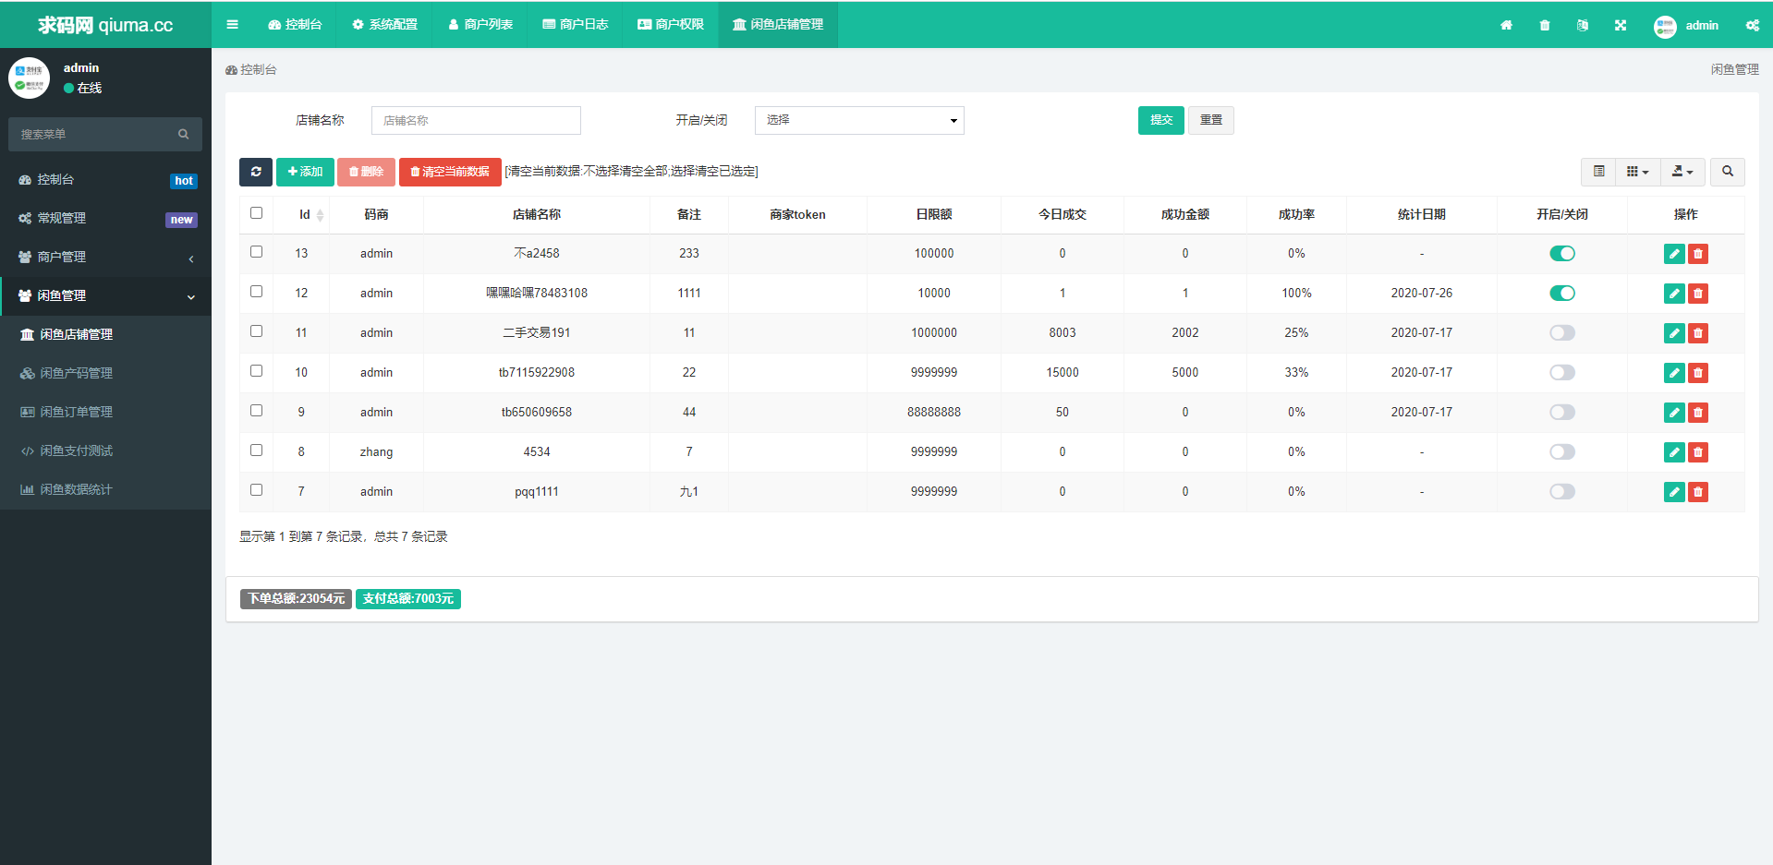
Task: Click the green 提交 button
Action: point(1160,121)
